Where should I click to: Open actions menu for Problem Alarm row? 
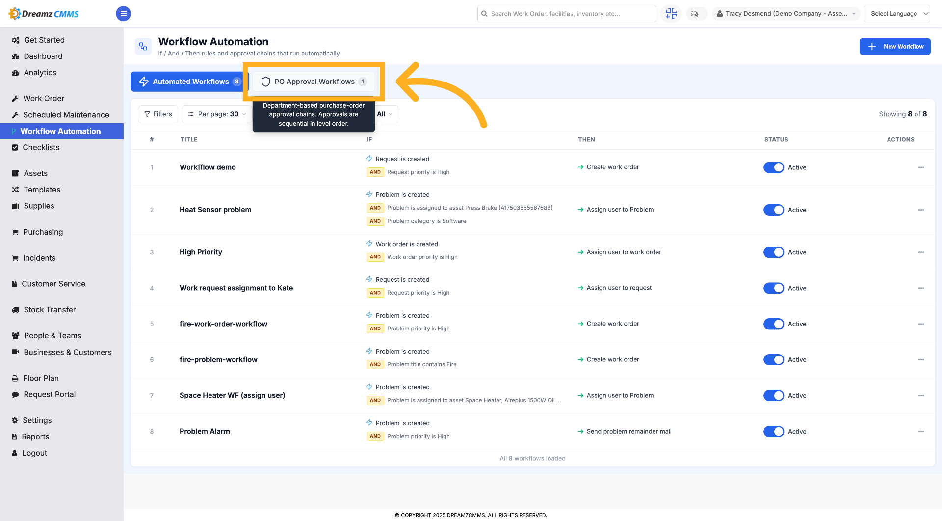click(921, 432)
